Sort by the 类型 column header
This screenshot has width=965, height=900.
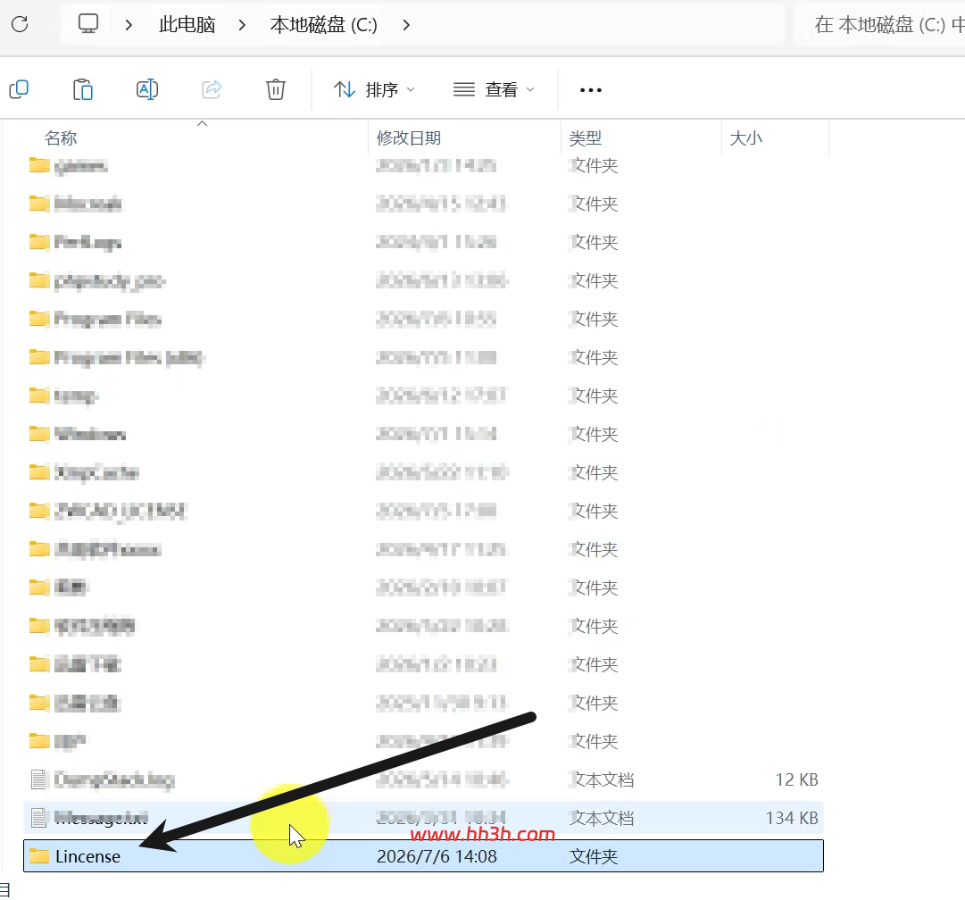pos(586,137)
